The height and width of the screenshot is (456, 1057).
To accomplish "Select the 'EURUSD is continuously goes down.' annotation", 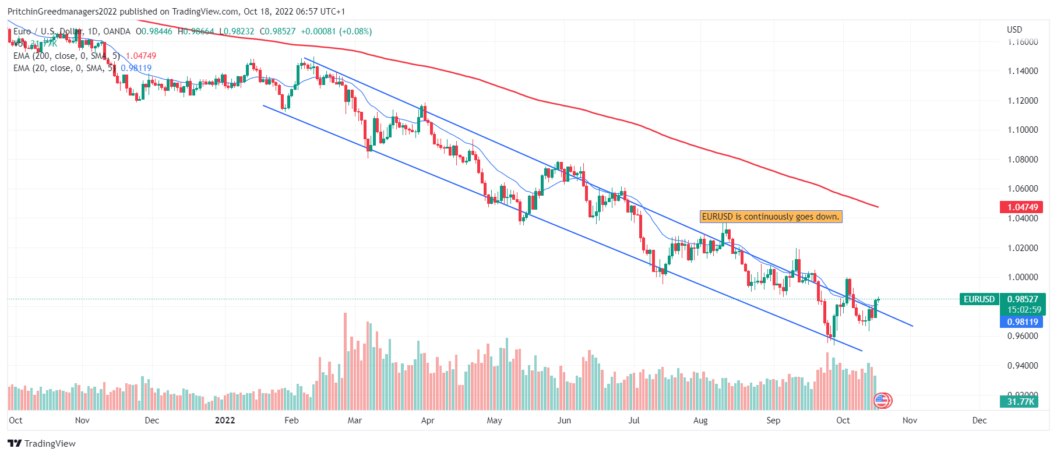I will (770, 217).
